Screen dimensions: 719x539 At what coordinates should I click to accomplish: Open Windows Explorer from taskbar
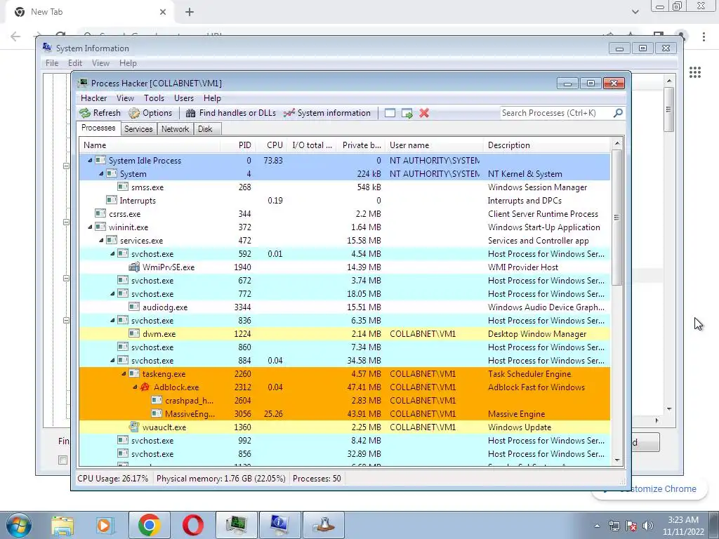click(62, 525)
